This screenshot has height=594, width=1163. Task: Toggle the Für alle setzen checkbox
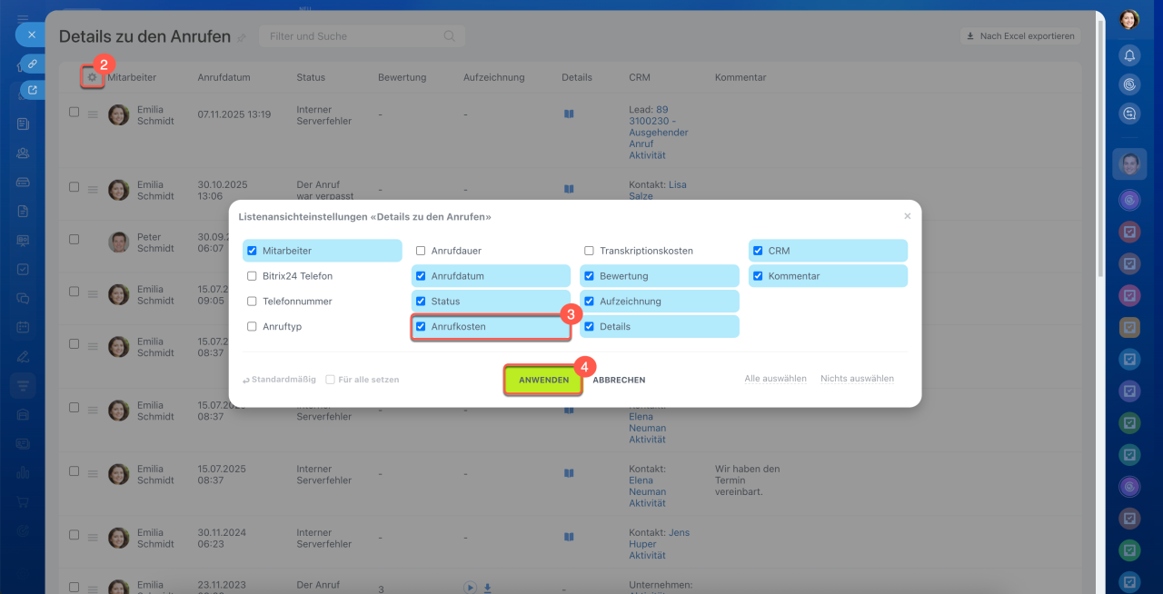click(x=331, y=380)
